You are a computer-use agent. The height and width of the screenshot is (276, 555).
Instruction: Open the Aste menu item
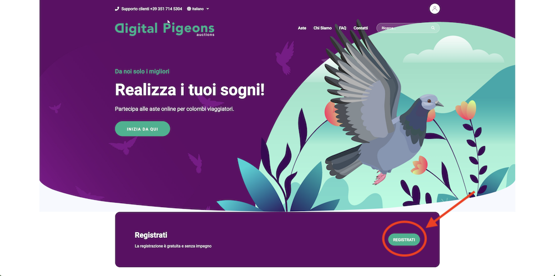pos(302,28)
